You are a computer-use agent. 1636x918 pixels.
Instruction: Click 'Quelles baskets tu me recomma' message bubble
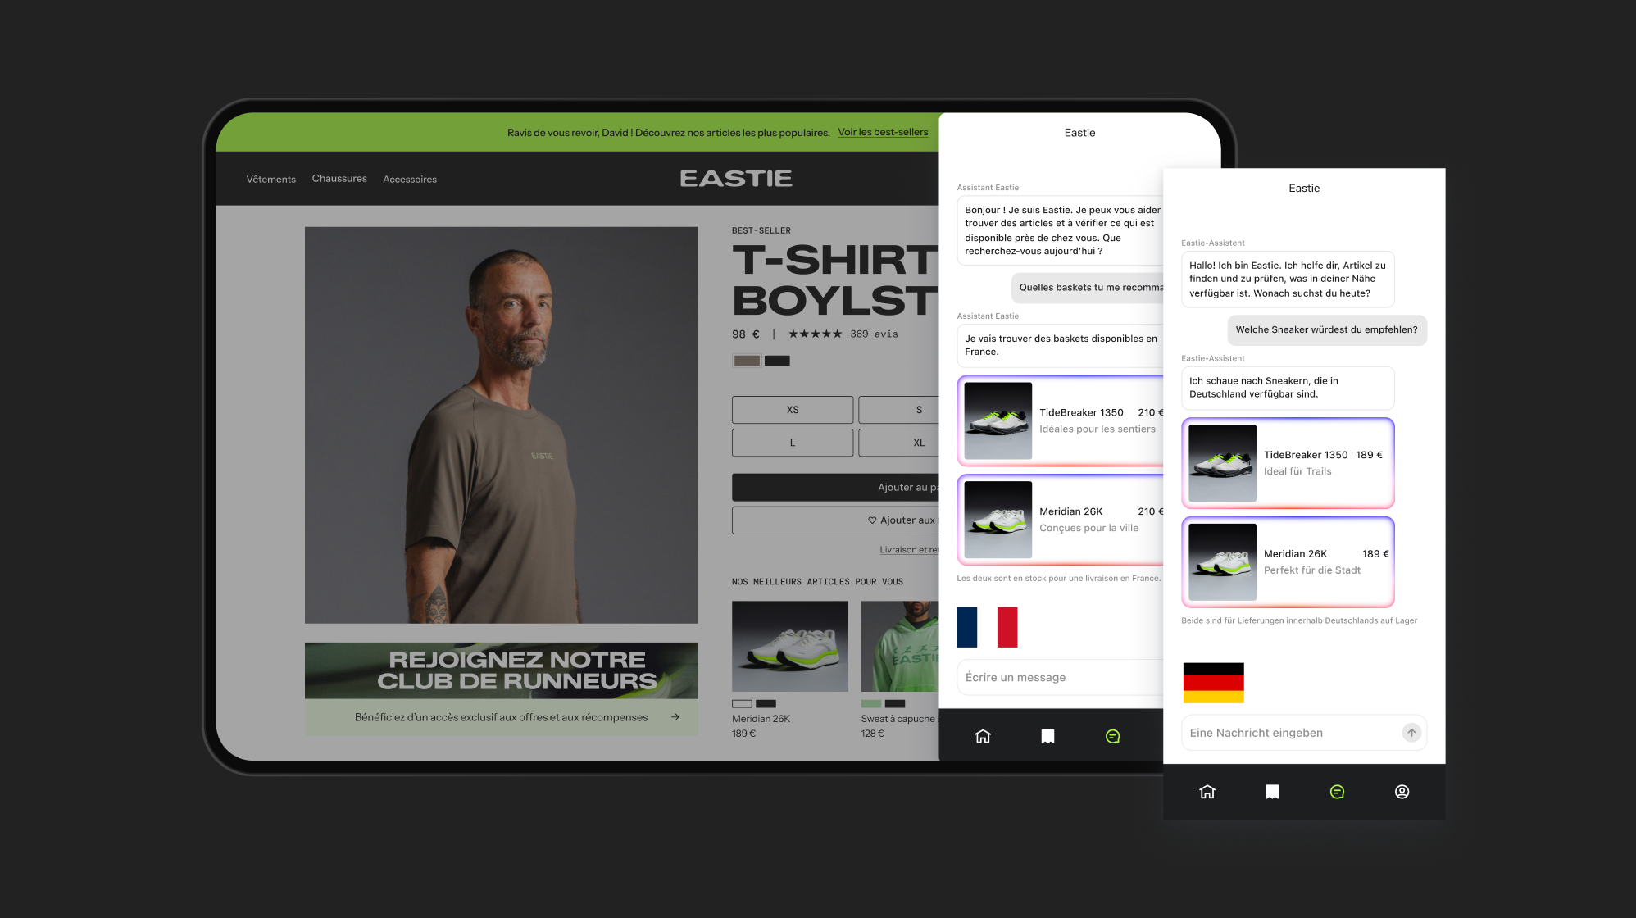pos(1088,288)
